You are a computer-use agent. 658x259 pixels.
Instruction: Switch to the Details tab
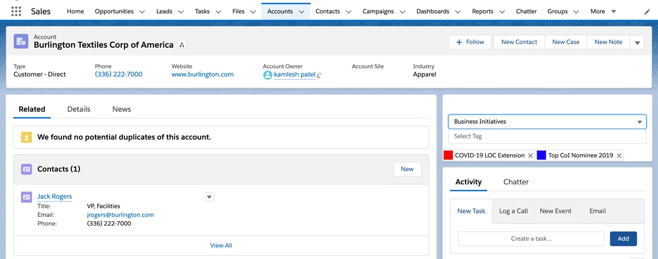(79, 109)
